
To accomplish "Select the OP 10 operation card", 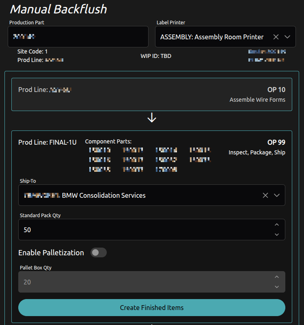I will 152,94.
